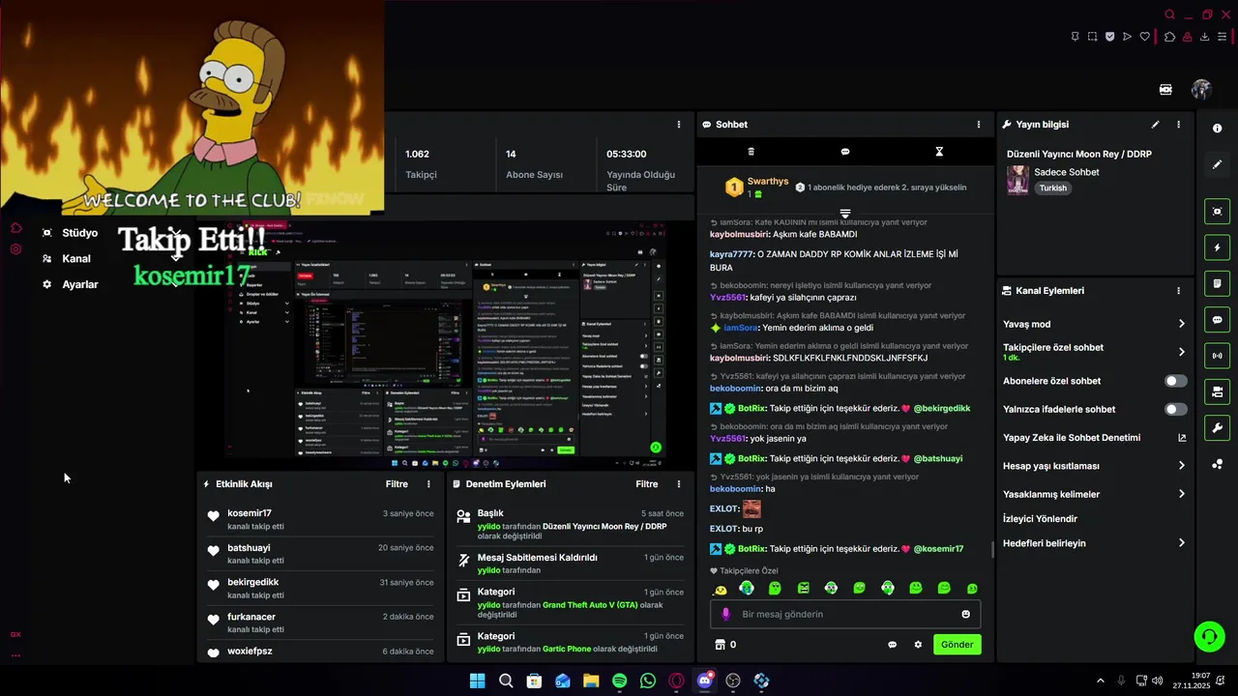Open Etkinlik Akışı three-dot menu
Image resolution: width=1238 pixels, height=696 pixels.
pos(428,484)
